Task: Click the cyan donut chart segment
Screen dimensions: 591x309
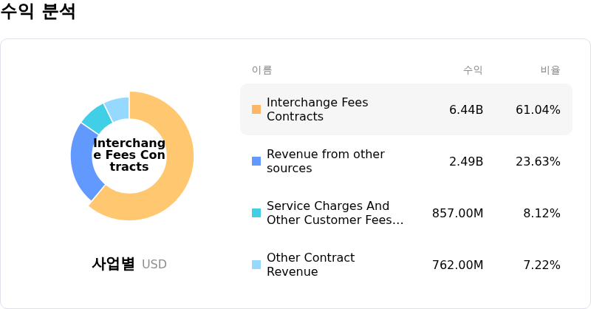Action: click(x=97, y=118)
